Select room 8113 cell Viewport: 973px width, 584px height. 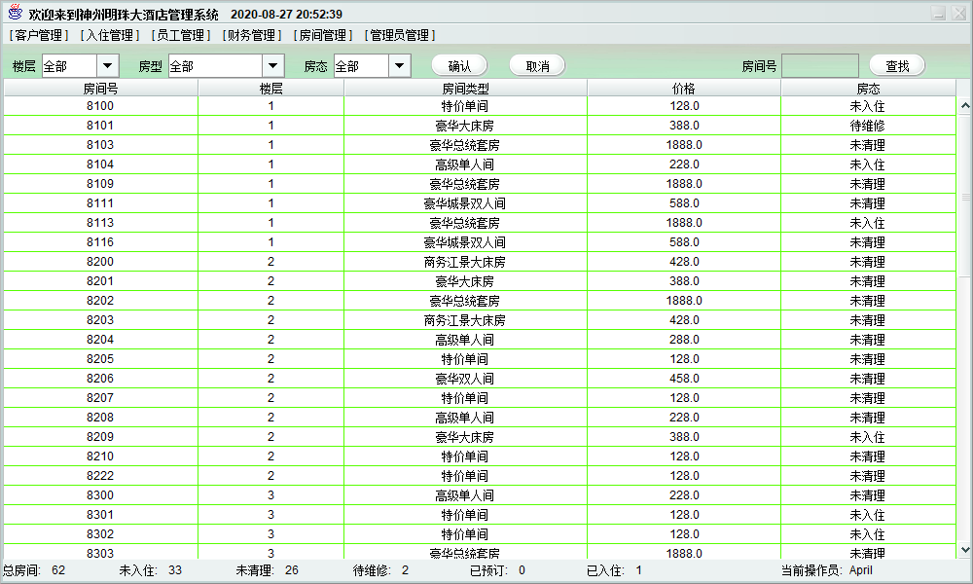coord(100,223)
